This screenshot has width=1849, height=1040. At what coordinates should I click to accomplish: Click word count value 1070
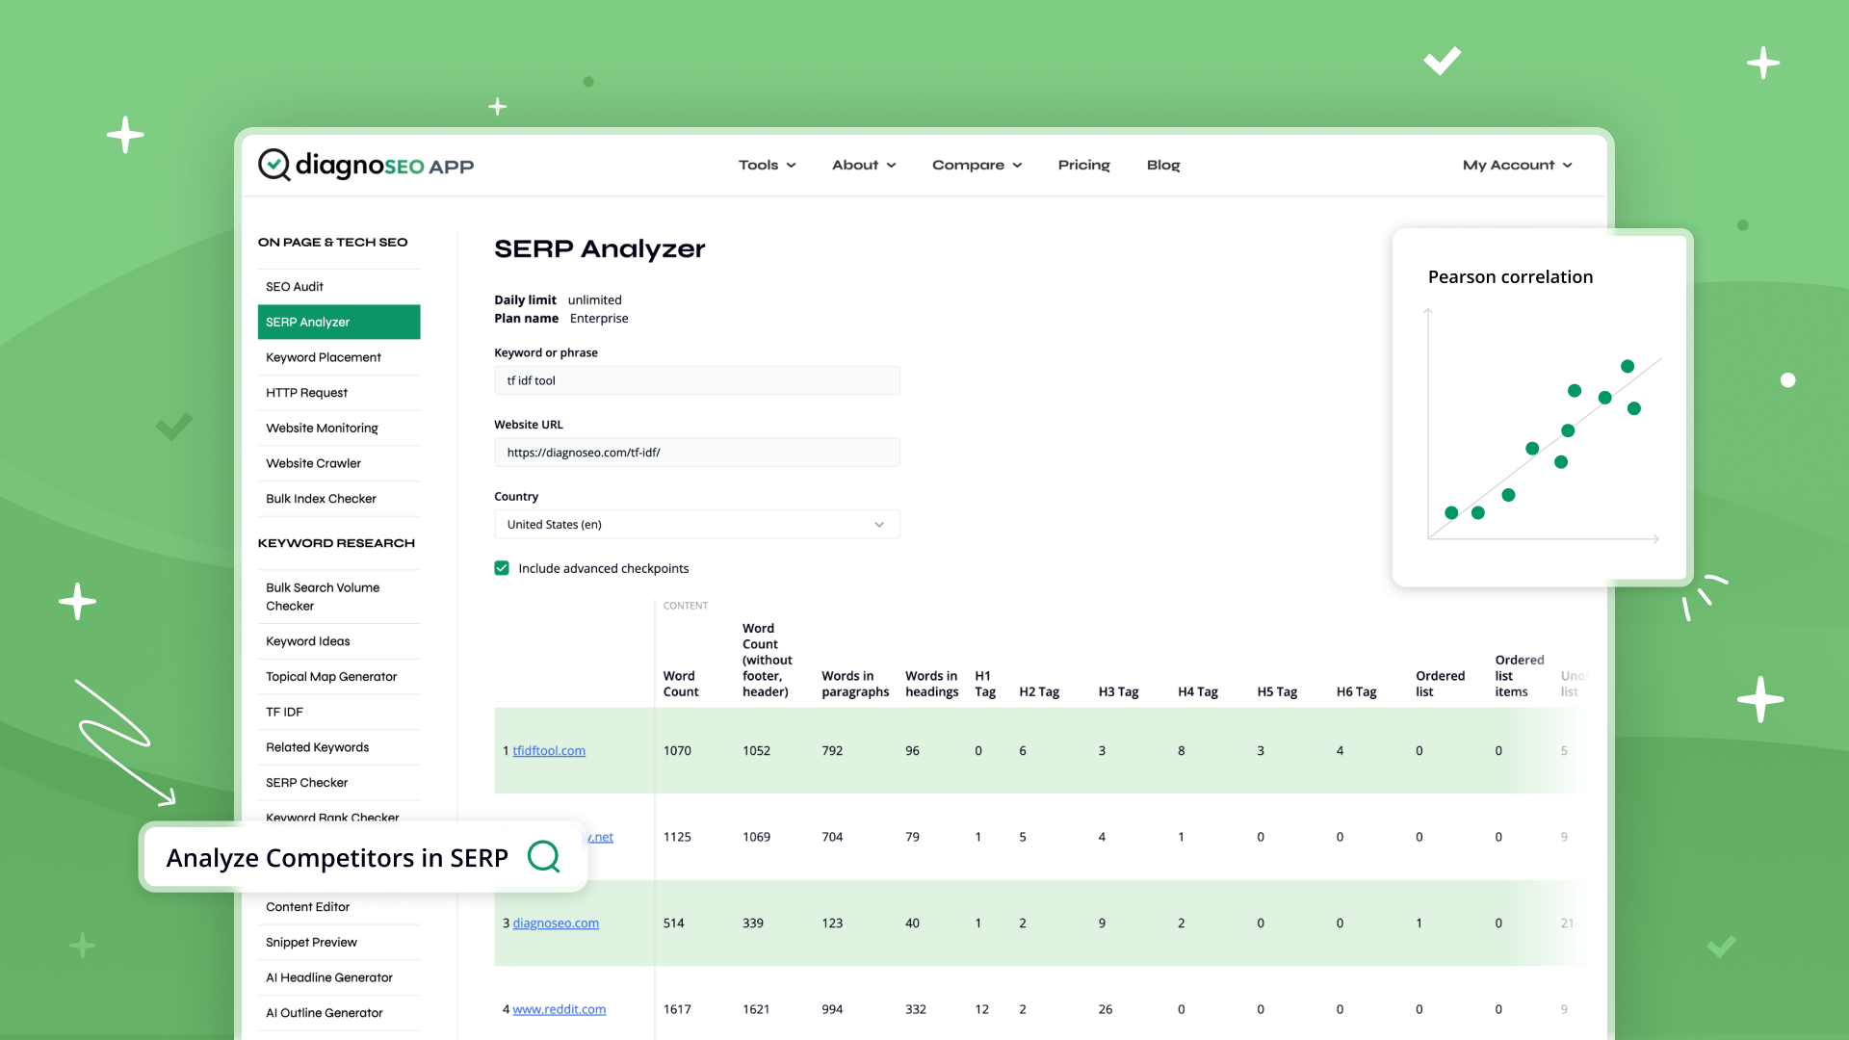pos(677,751)
